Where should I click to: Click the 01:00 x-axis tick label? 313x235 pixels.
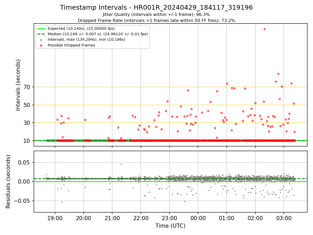[x=227, y=218]
